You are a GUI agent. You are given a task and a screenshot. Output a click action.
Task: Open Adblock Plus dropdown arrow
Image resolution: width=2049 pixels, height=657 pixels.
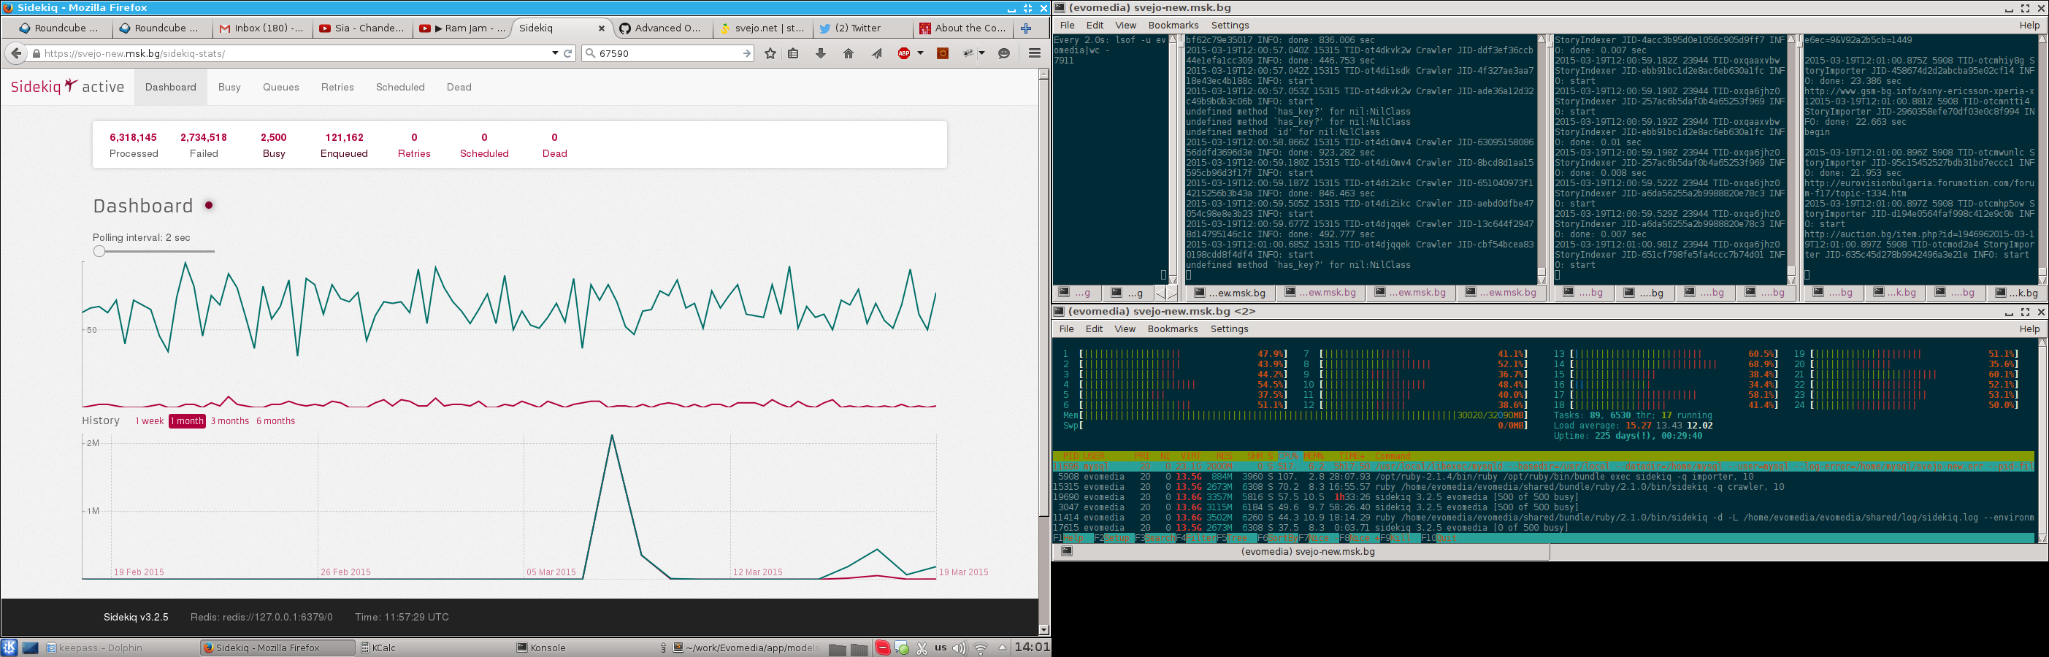point(920,53)
